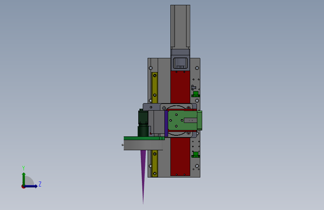Select the lower green sensor block on right
Viewport: 324px width, 210px height.
point(195,155)
